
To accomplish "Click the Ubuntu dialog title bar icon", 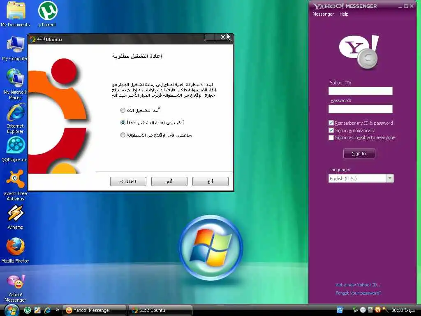I will (32, 39).
